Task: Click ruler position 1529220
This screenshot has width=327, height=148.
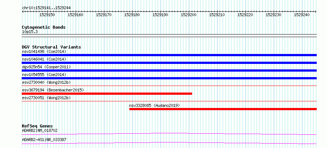Action: pyautogui.click(x=245, y=15)
